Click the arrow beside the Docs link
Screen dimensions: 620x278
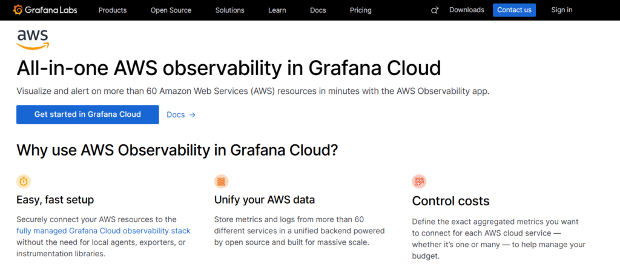(193, 114)
